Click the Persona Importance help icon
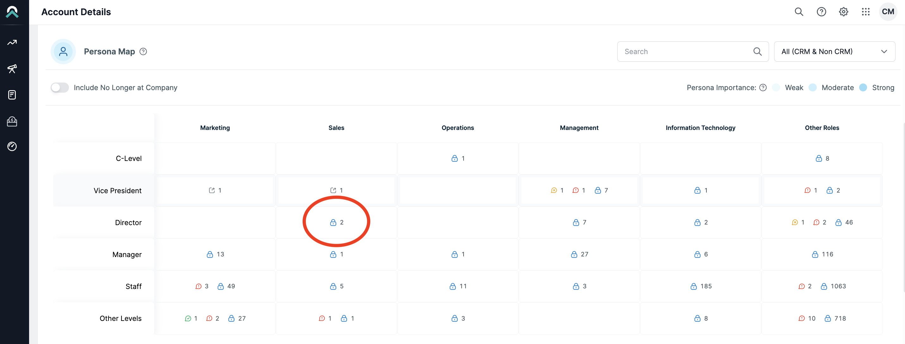The height and width of the screenshot is (344, 905). tap(763, 88)
